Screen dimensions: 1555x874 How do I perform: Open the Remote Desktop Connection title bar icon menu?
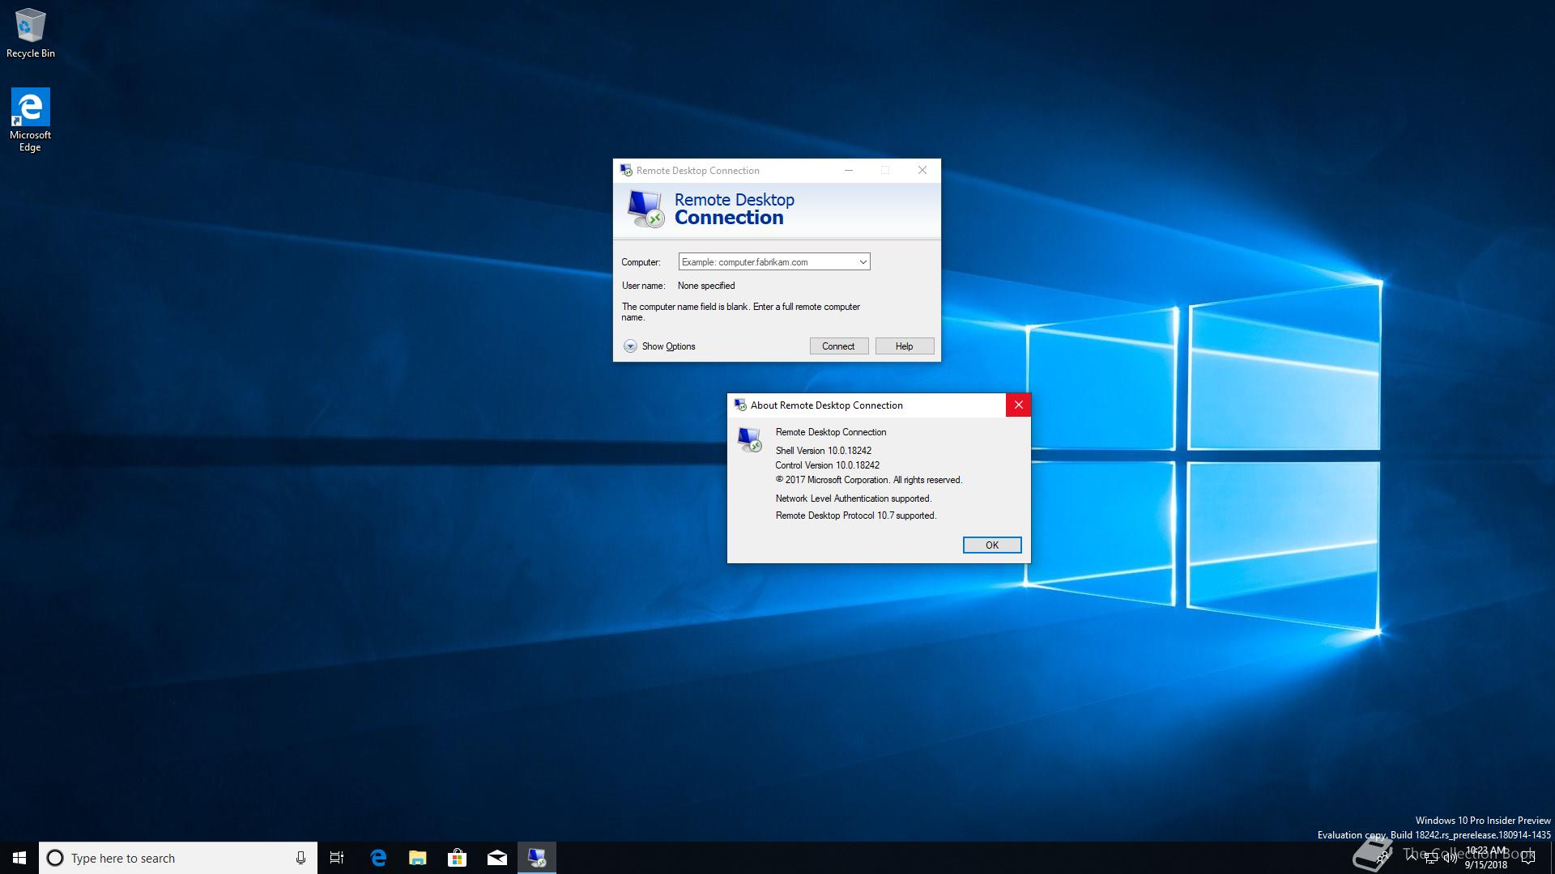click(x=625, y=171)
